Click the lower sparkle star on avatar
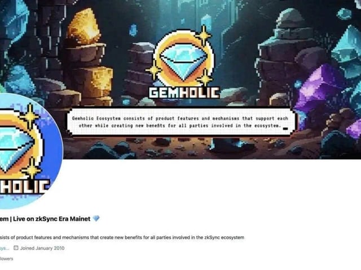The image size is (361, 270). coord(32,169)
